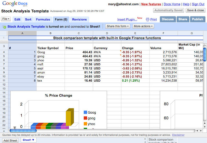207x143 pixels.
Task: Open the Sort tab
Action: [x=28, y=19]
